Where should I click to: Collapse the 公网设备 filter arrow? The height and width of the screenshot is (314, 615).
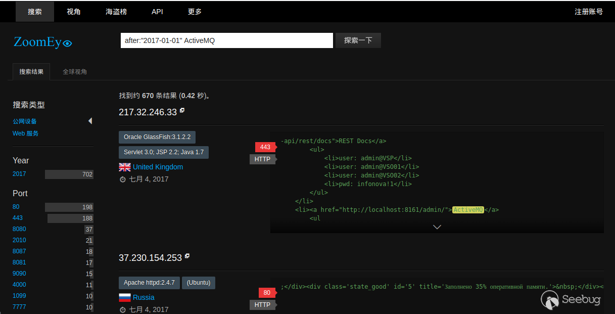90,121
